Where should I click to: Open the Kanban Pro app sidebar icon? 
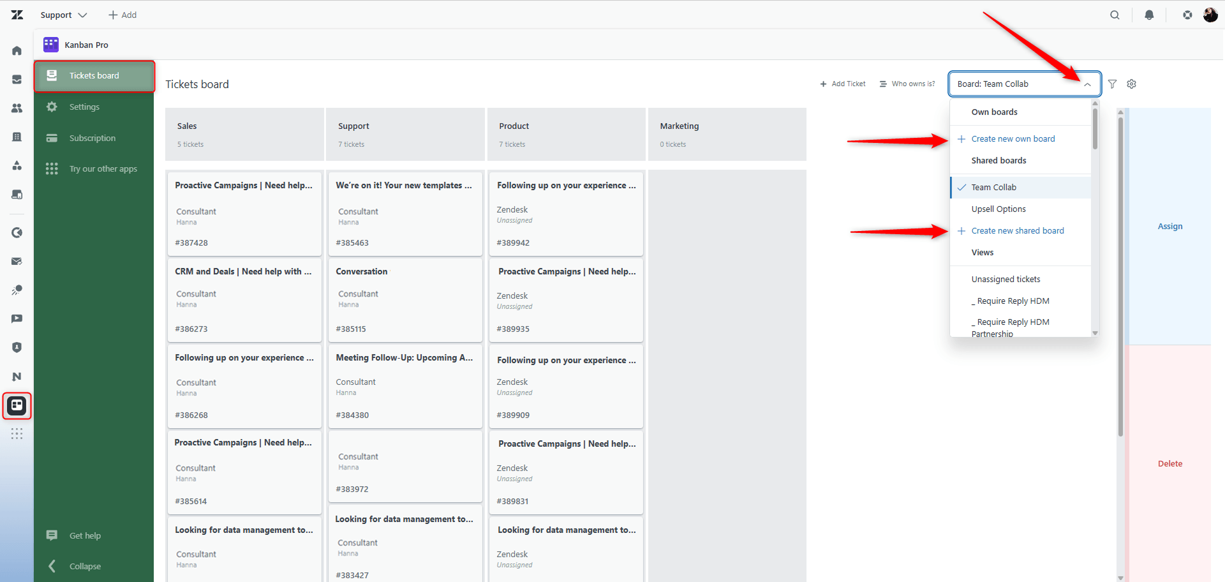point(17,405)
